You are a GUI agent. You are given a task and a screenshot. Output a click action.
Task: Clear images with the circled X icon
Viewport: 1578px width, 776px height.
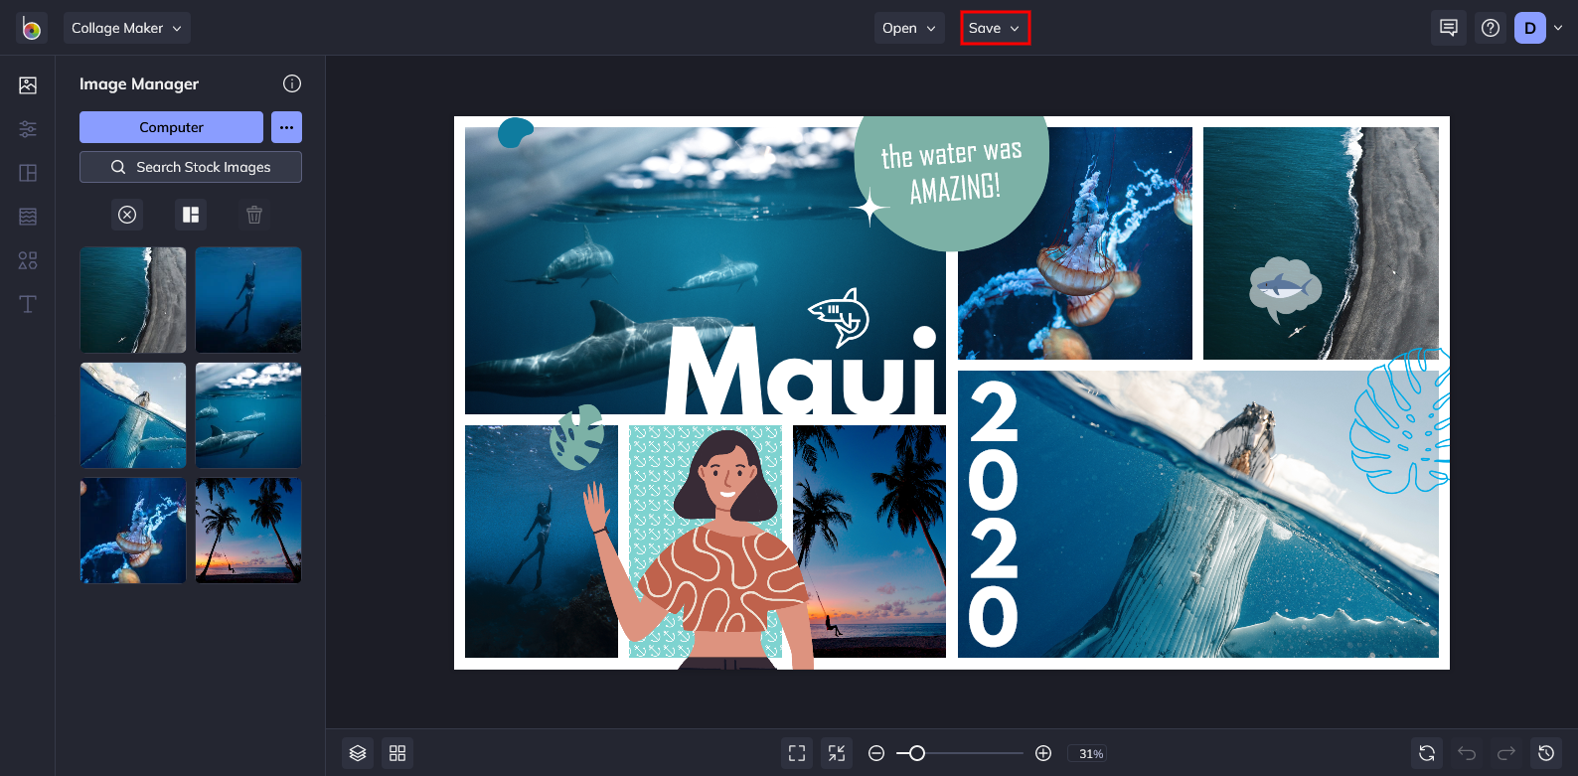point(127,215)
